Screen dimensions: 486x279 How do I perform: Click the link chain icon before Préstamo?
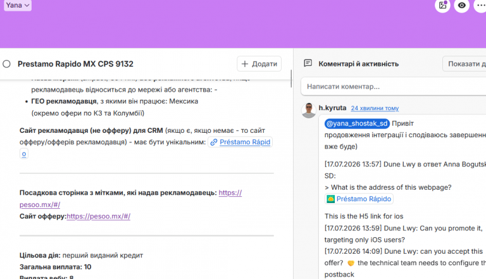pos(213,142)
